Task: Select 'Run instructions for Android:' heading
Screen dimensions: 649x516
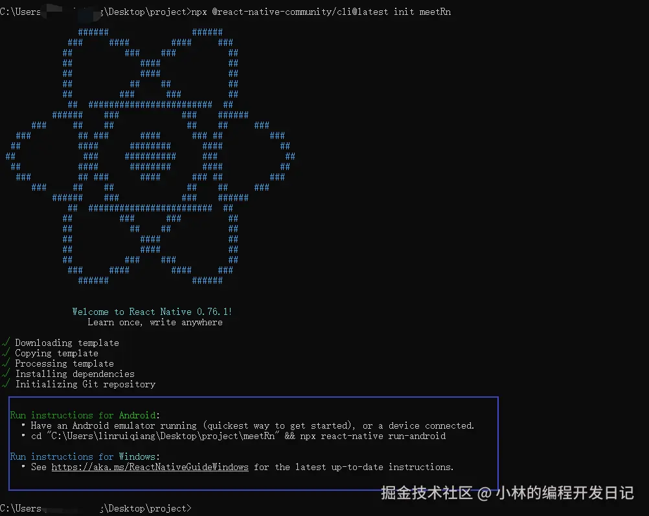Action: (85, 415)
